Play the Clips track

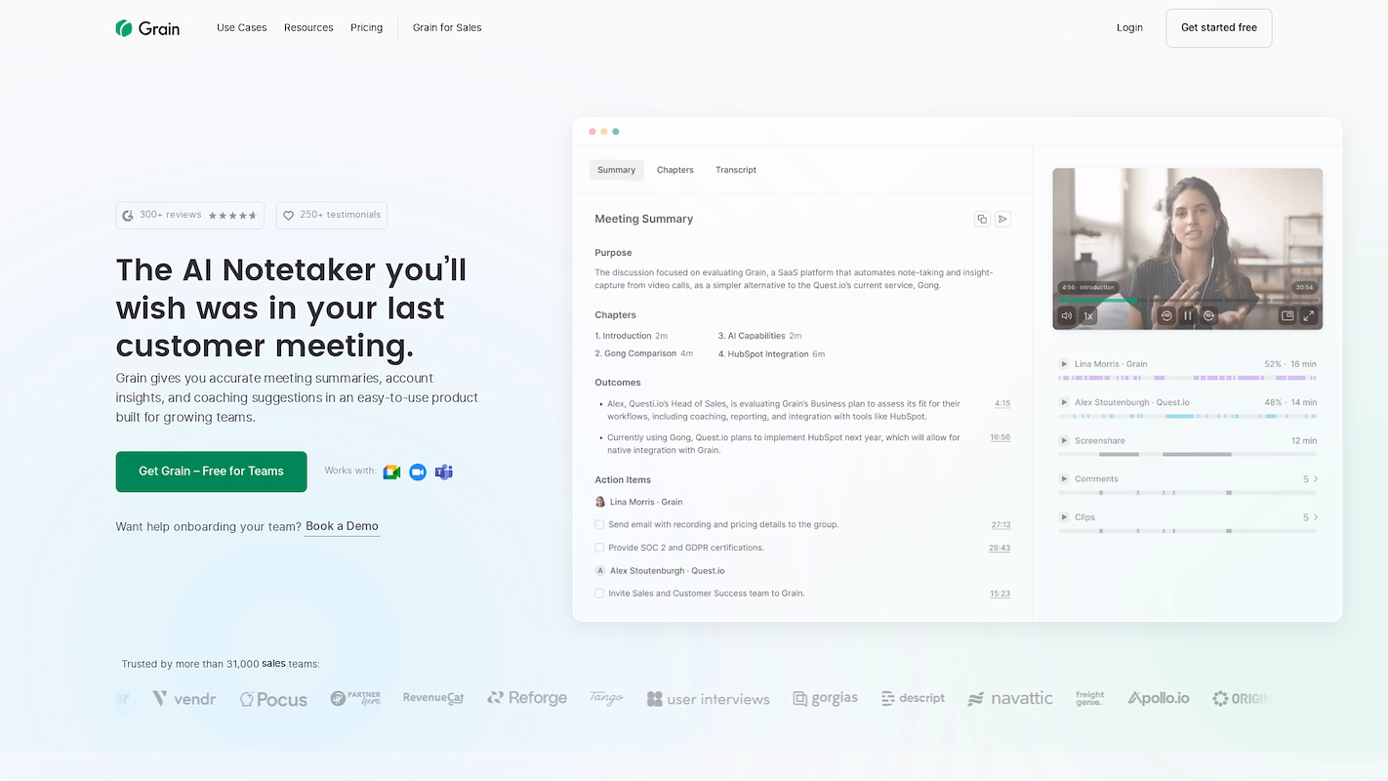(x=1064, y=517)
